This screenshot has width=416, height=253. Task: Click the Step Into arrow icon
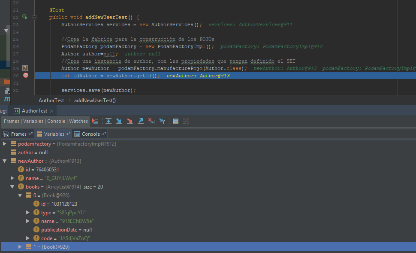point(119,121)
